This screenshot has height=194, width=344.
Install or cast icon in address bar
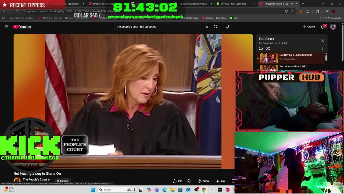coord(286,11)
